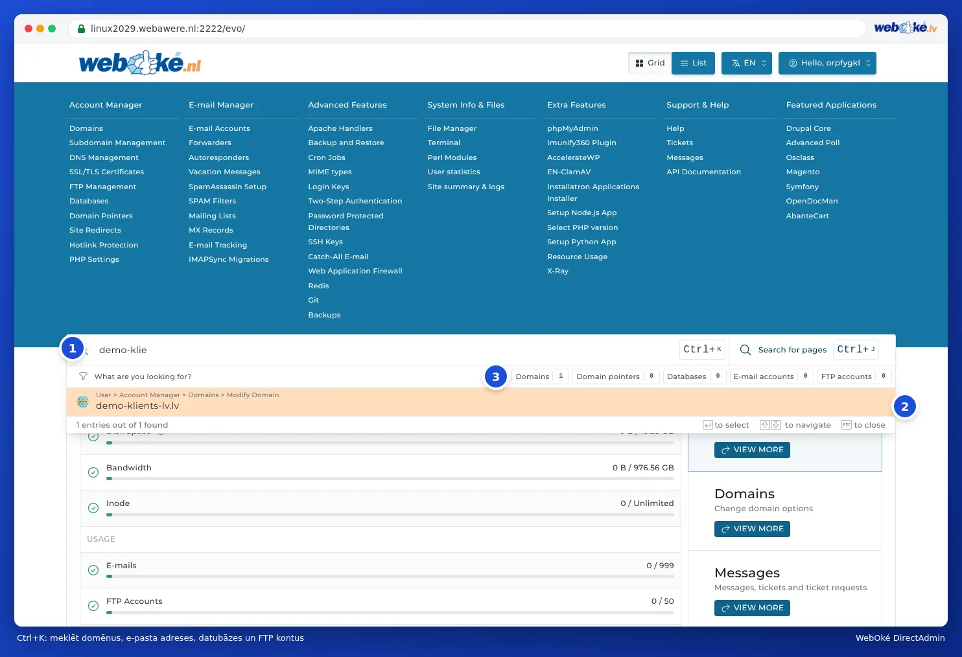Switch to List layout view
The image size is (962, 657).
coord(693,63)
